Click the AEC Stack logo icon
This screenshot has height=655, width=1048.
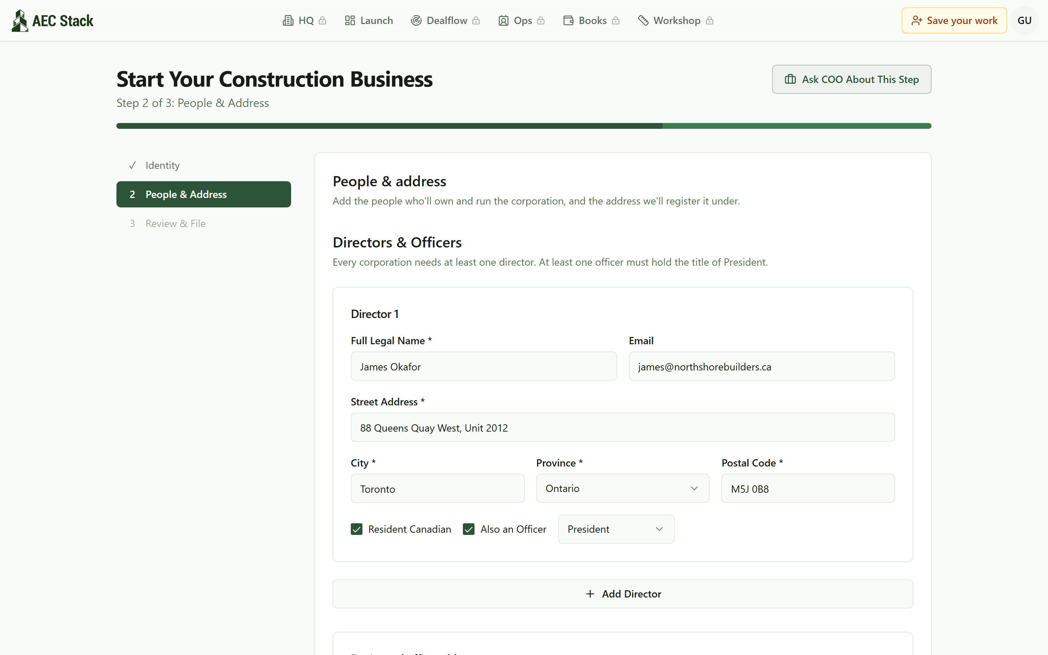coord(20,20)
